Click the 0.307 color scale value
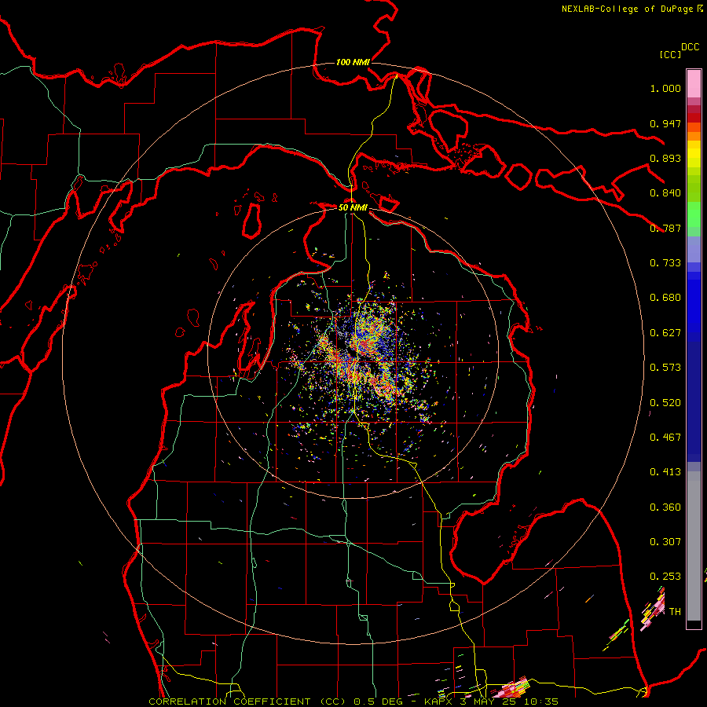 (x=665, y=542)
